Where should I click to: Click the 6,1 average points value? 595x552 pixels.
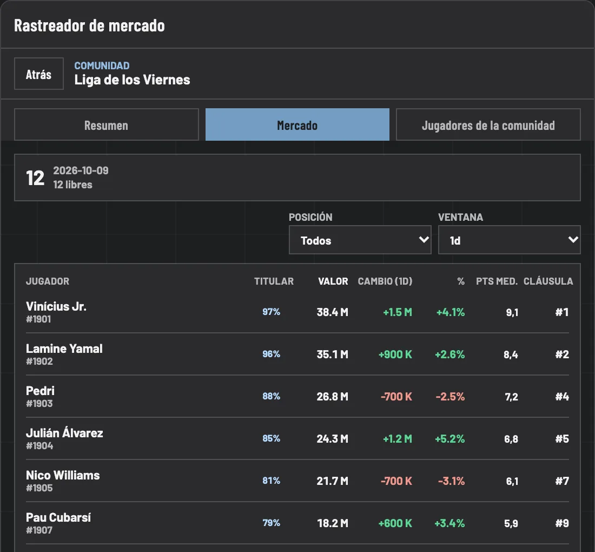512,481
